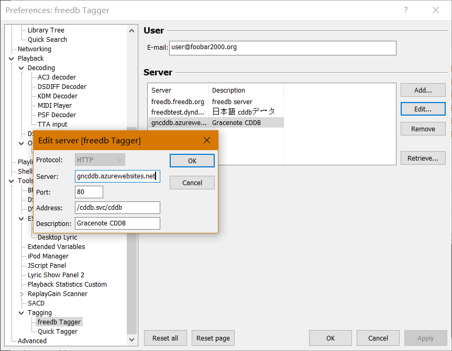Open Extended Variables page
This screenshot has width=452, height=351.
click(56, 247)
